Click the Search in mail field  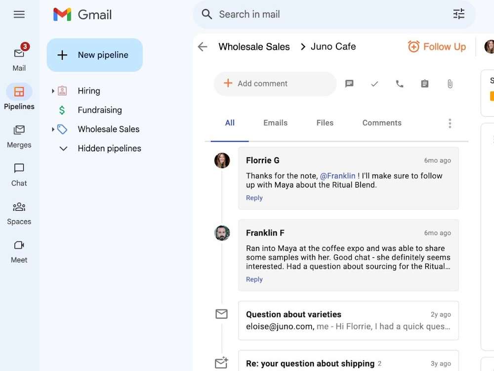pos(334,14)
